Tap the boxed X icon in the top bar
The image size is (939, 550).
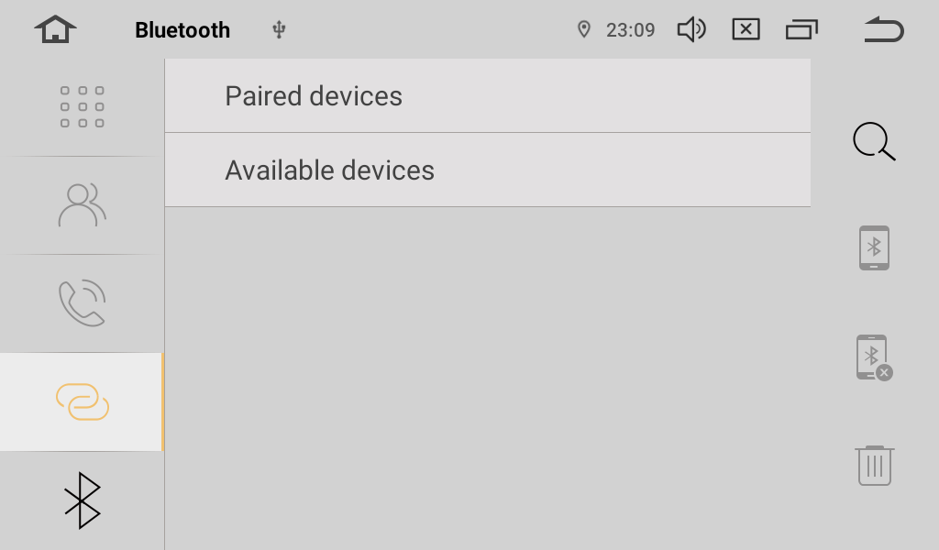pyautogui.click(x=746, y=30)
